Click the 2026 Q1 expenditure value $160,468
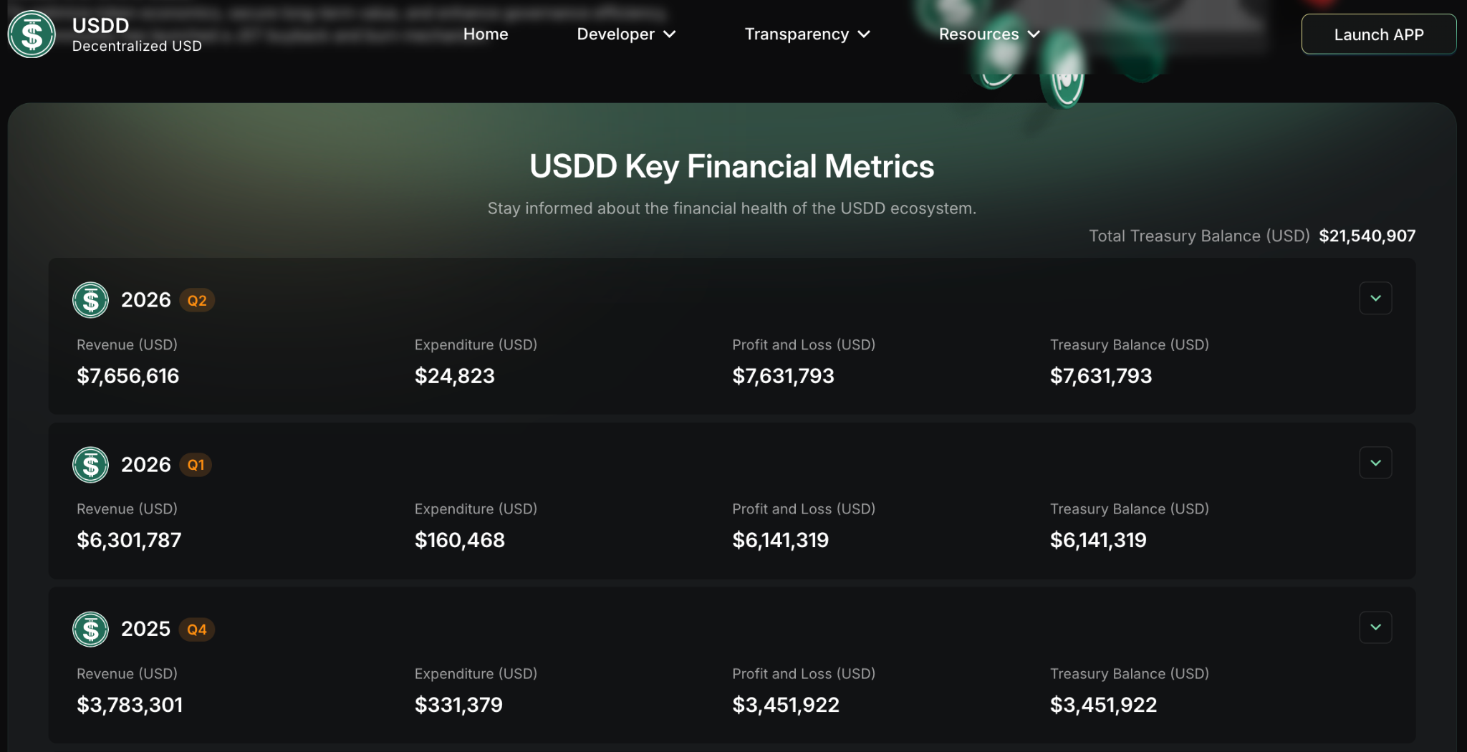This screenshot has height=752, width=1467. [460, 540]
